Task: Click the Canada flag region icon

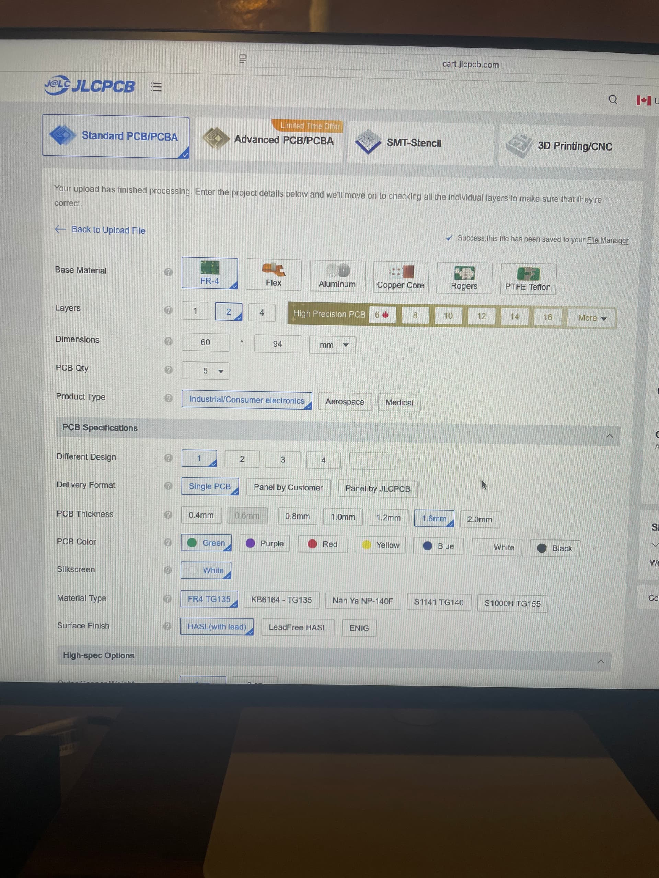Action: 644,100
